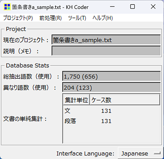Open the 前処理(R) menu
The width and height of the screenshot is (164, 159).
coord(51,18)
